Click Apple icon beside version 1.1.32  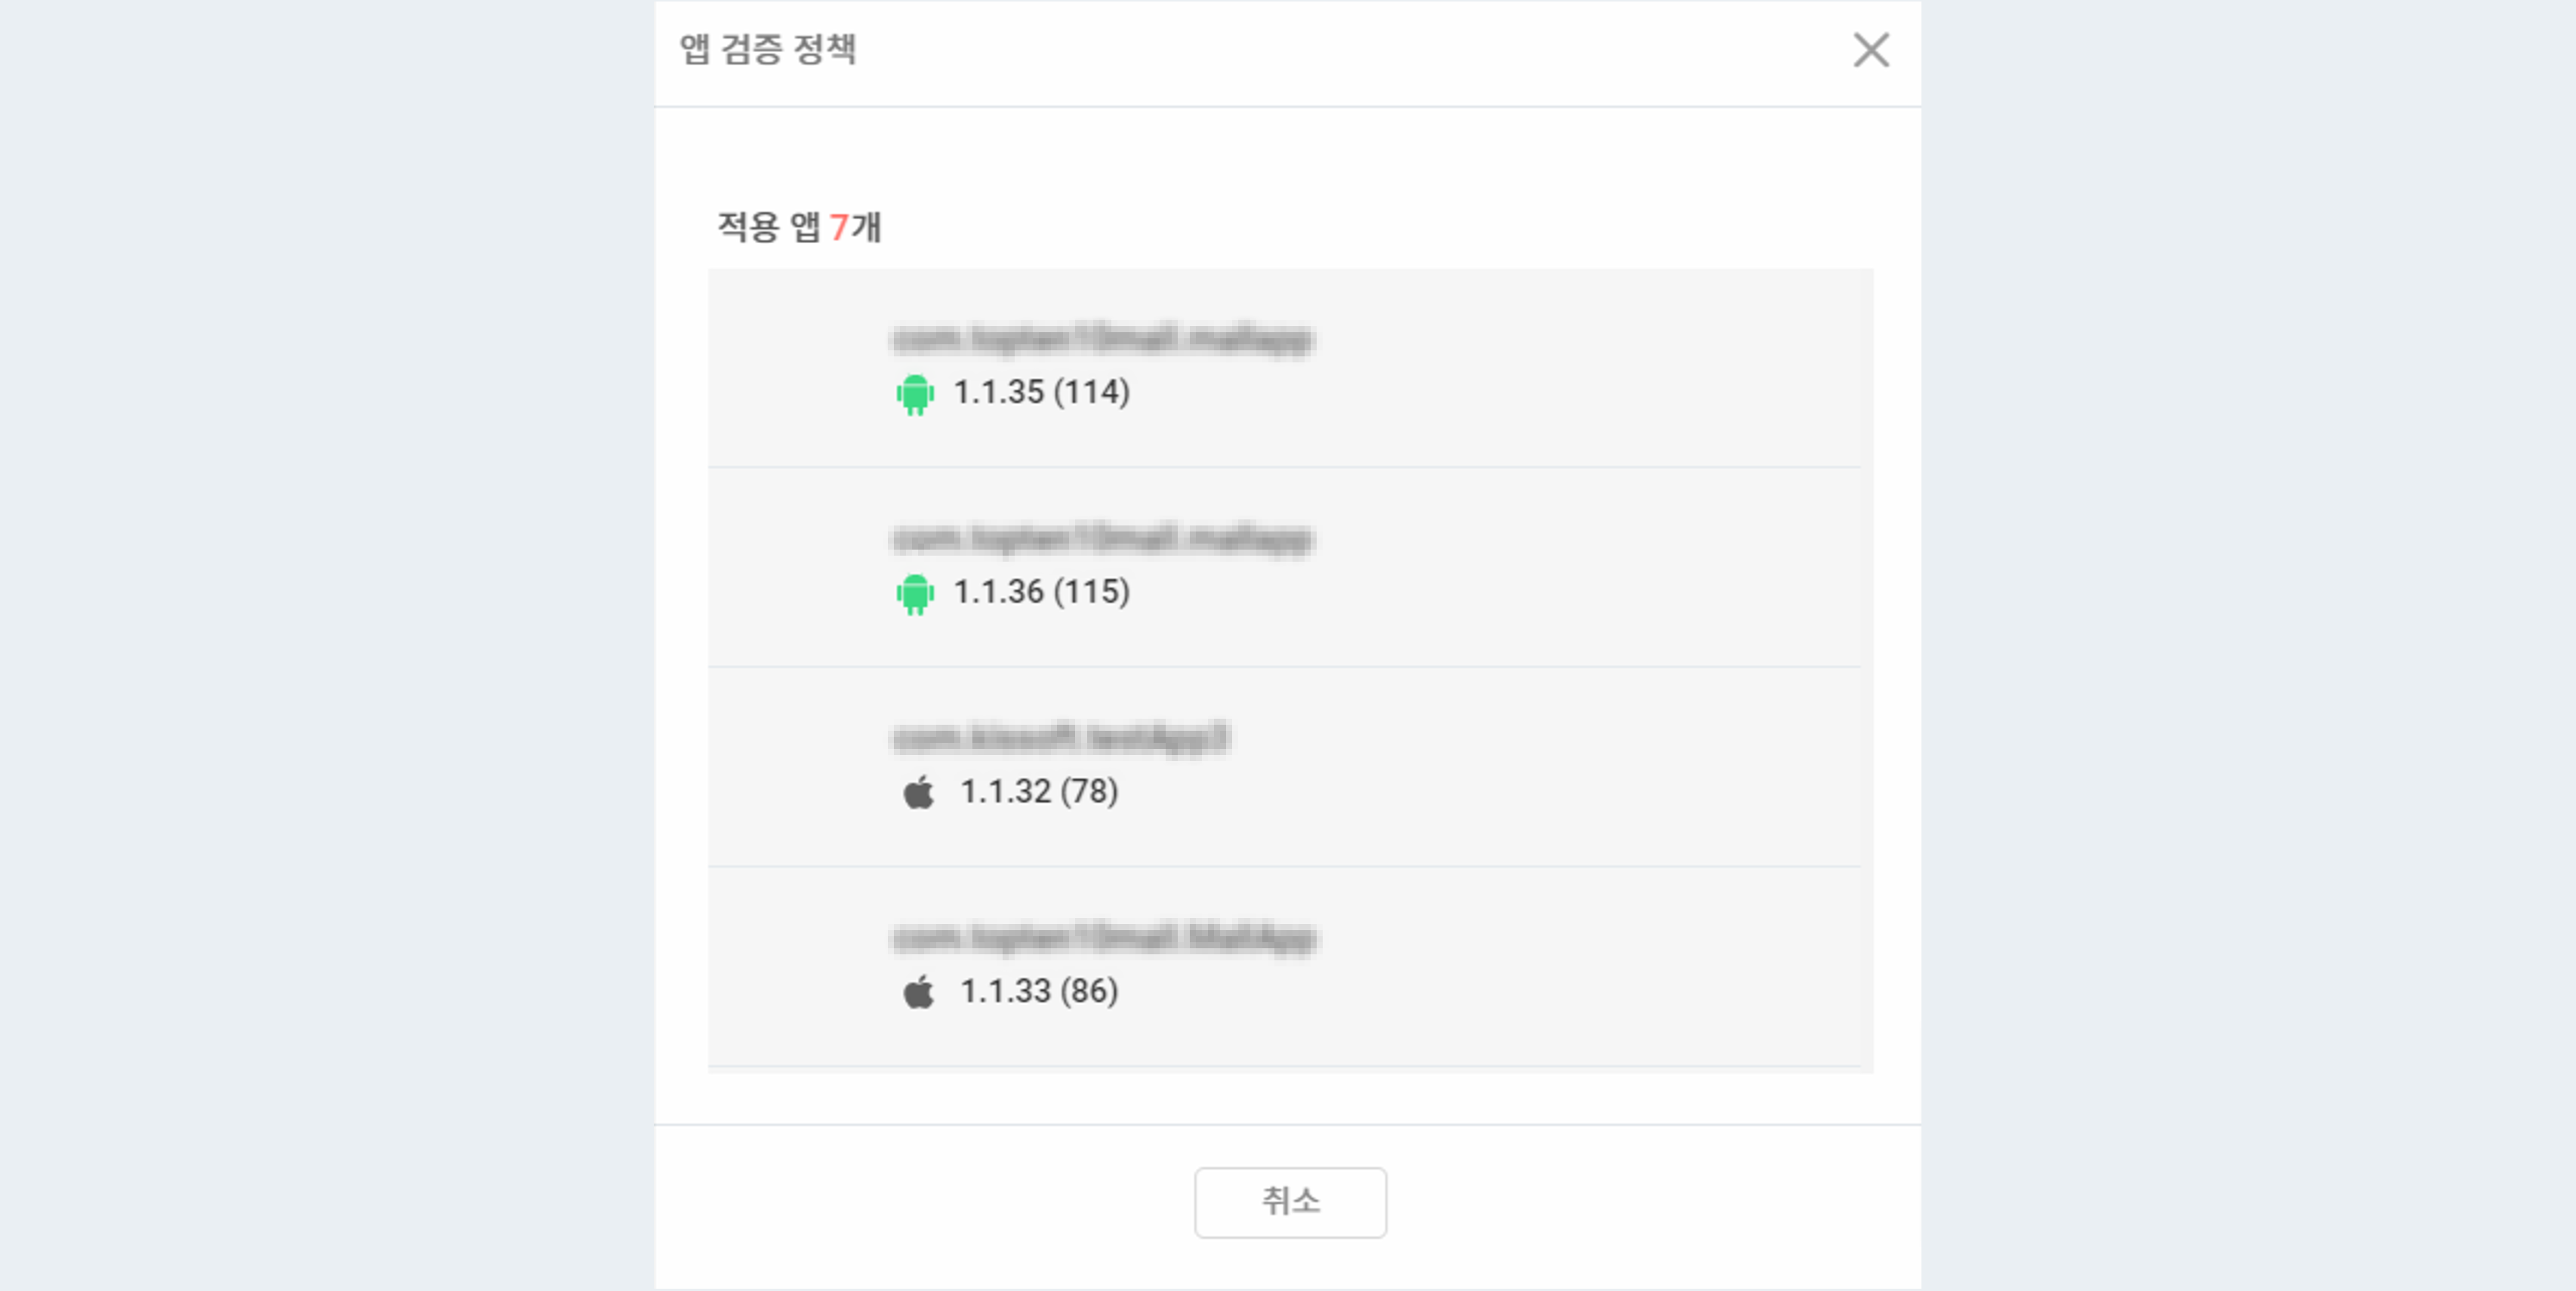coord(918,793)
